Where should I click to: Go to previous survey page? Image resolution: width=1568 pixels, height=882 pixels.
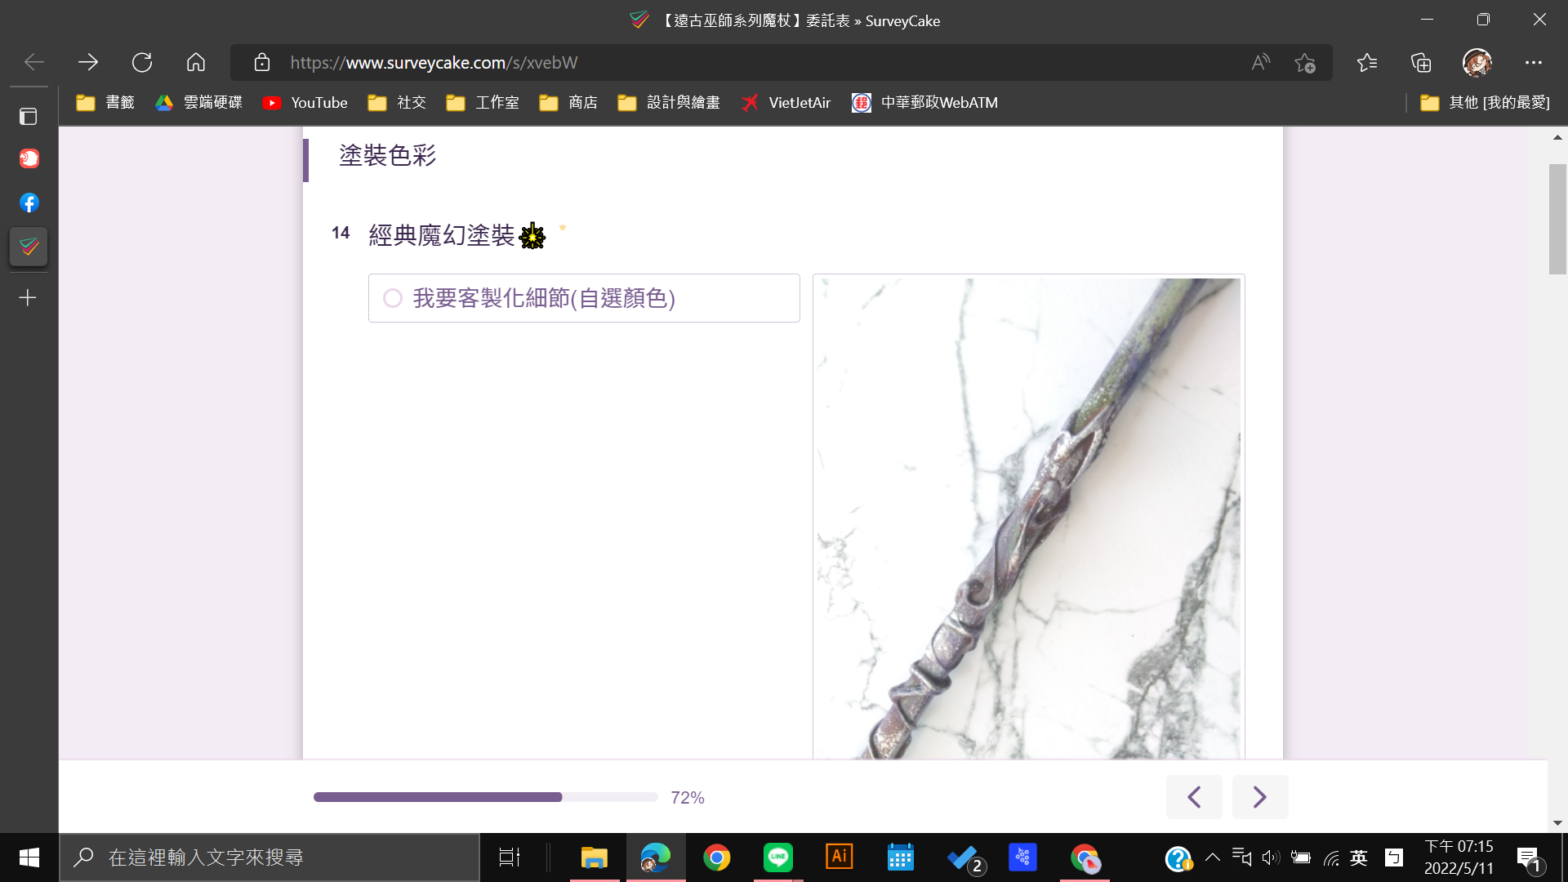point(1194,797)
